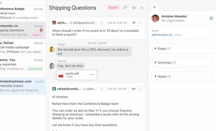Click the reply arrow on Antoine's email
The height and width of the screenshot is (131, 216).
tap(134, 23)
